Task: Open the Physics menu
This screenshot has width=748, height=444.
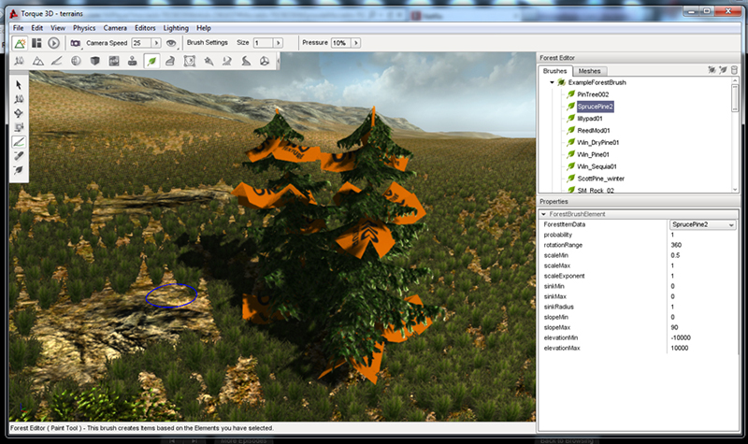Action: pyautogui.click(x=84, y=28)
